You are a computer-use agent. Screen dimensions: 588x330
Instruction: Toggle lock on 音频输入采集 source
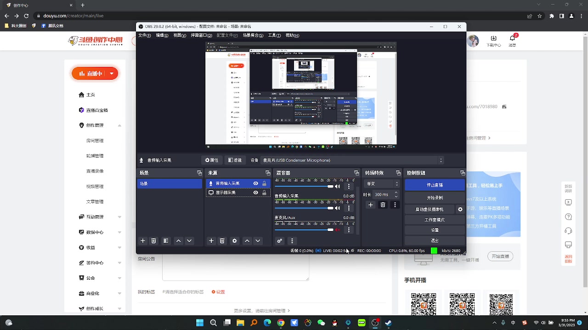click(x=264, y=183)
